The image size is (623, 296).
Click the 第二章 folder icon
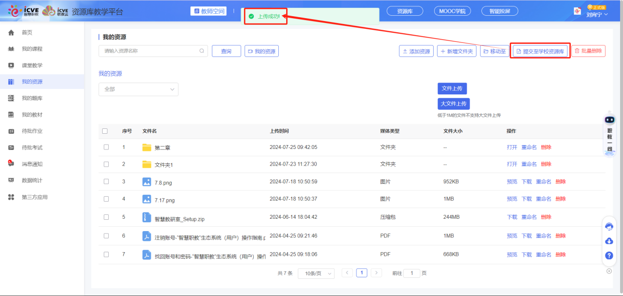(147, 148)
